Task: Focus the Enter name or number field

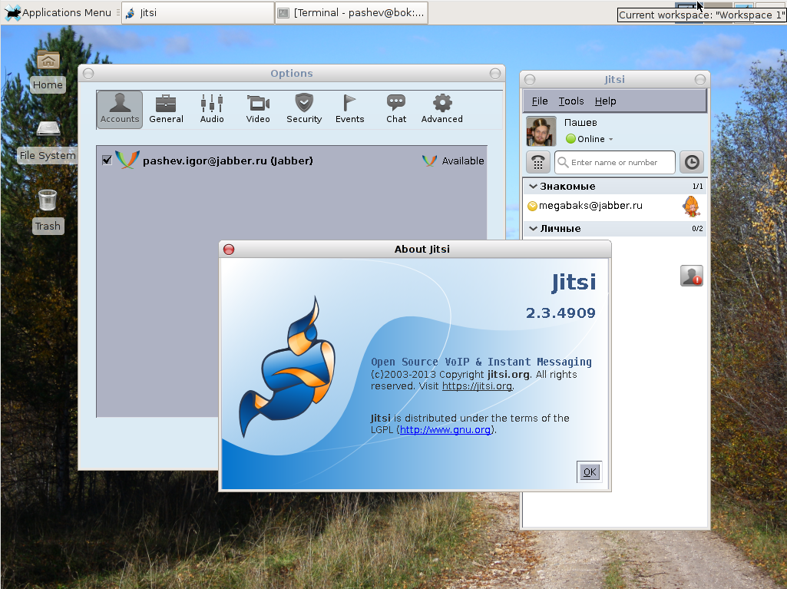Action: click(x=615, y=162)
